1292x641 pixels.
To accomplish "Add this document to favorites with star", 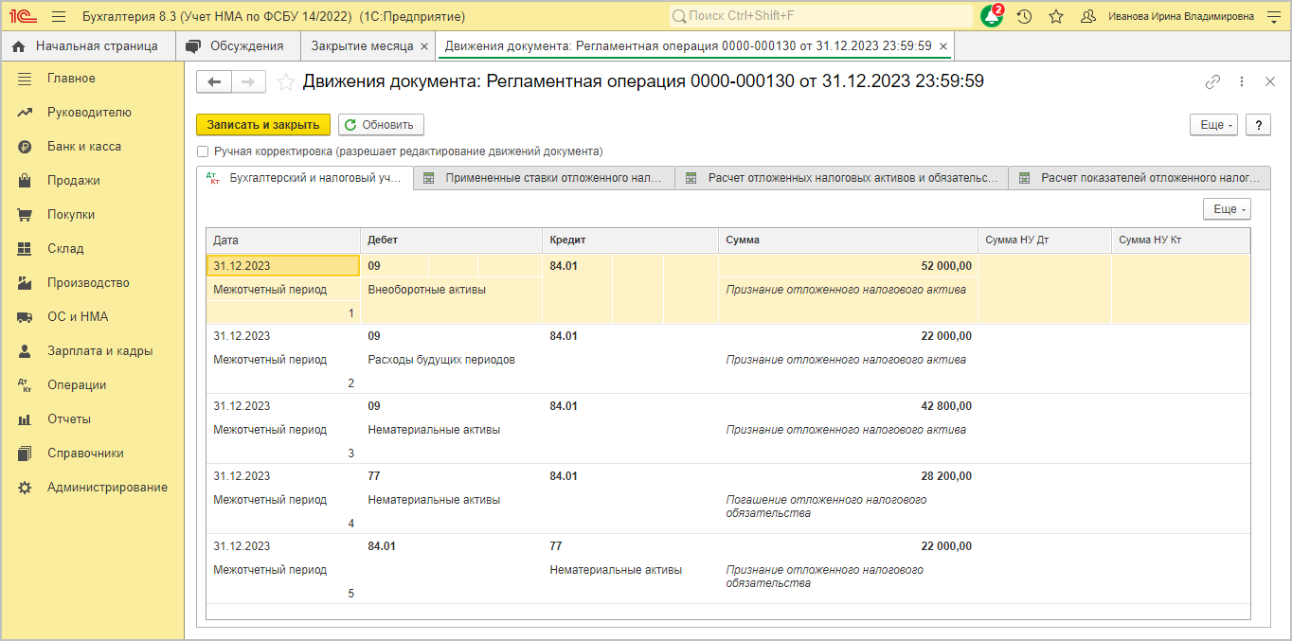I will pos(285,82).
